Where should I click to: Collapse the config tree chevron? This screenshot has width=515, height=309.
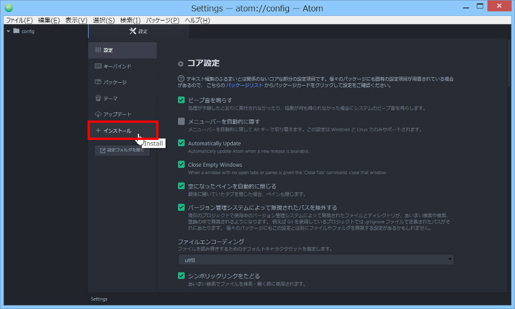click(x=9, y=31)
